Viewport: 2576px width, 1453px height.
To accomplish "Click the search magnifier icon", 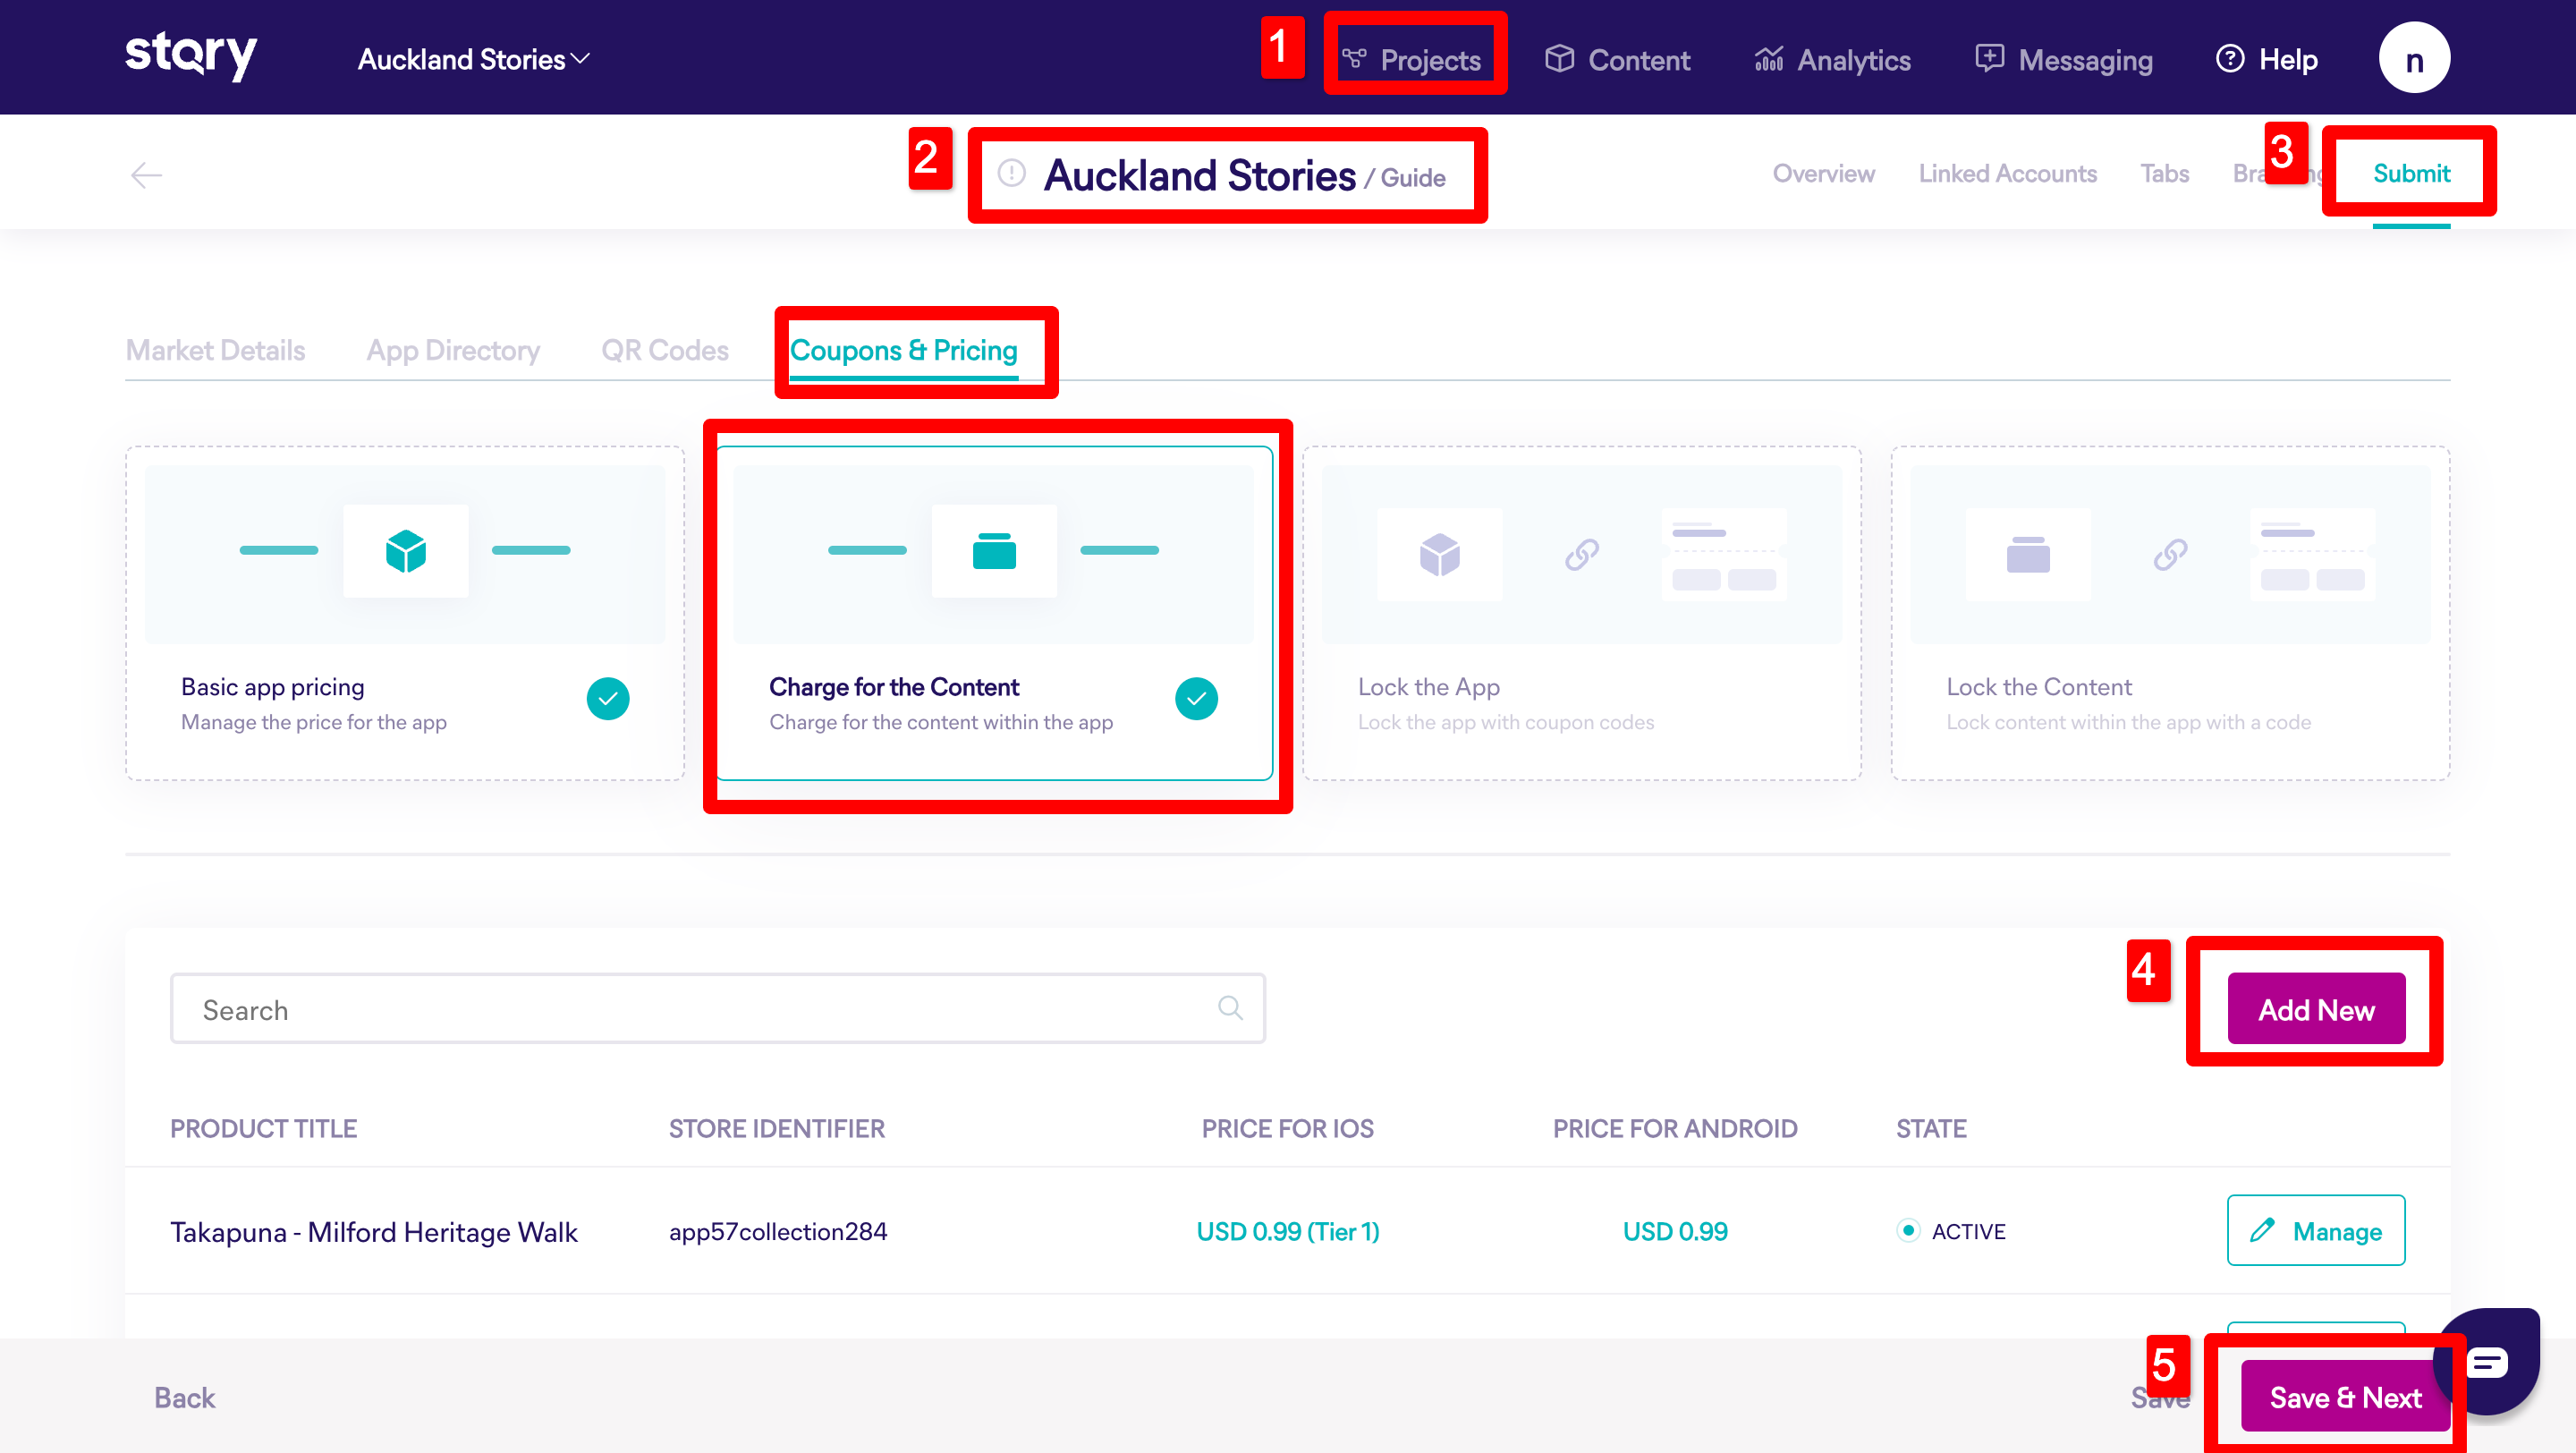I will pyautogui.click(x=1230, y=1008).
